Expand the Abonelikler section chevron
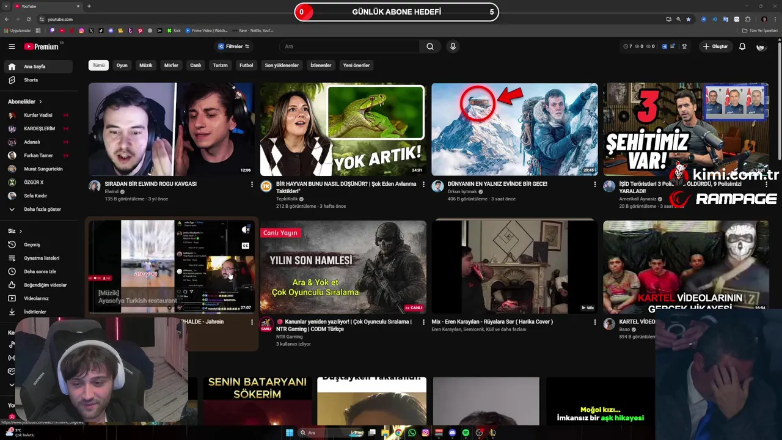This screenshot has height=440, width=782. click(41, 101)
